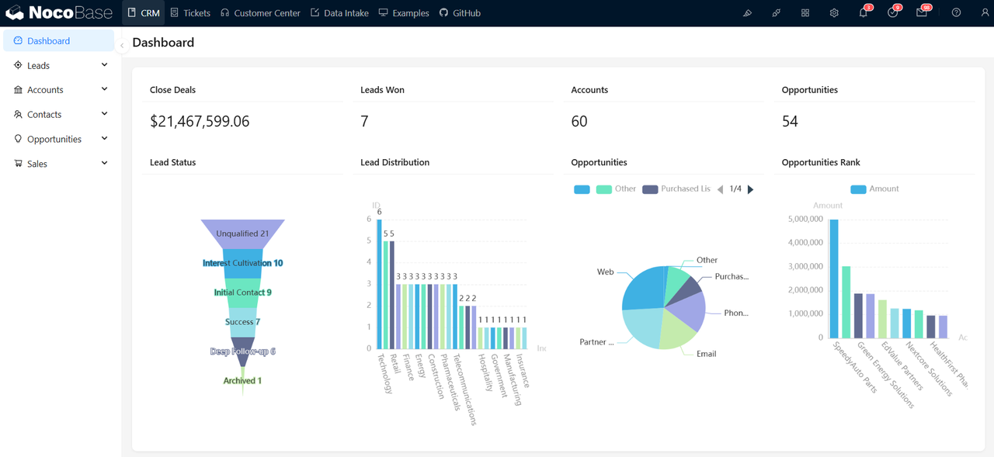The image size is (994, 457).
Task: Open the settings gear icon
Action: [834, 13]
